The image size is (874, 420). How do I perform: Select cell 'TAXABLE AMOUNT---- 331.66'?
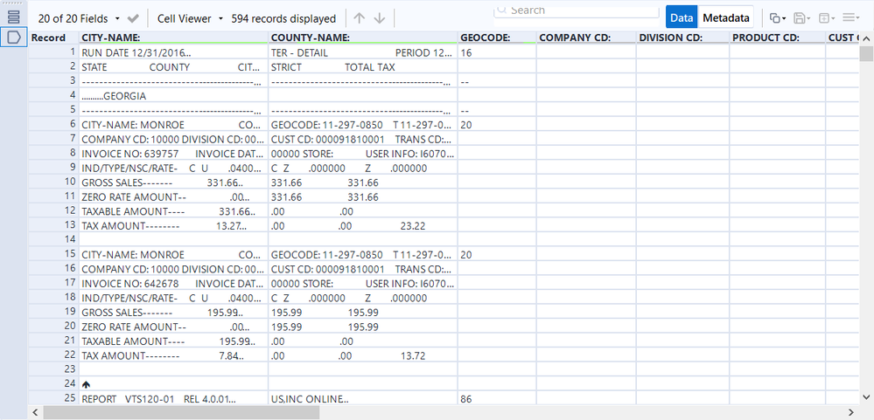pyautogui.click(x=174, y=212)
